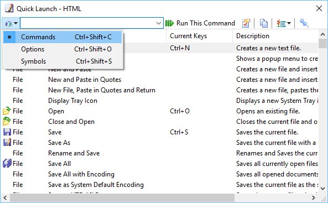Select the Close and Open command
The image size is (328, 203).
coord(71,122)
